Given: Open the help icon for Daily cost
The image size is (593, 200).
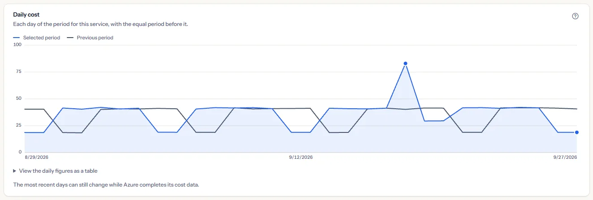Looking at the screenshot, I should (576, 16).
